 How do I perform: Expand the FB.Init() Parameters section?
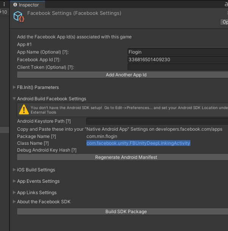point(14,87)
